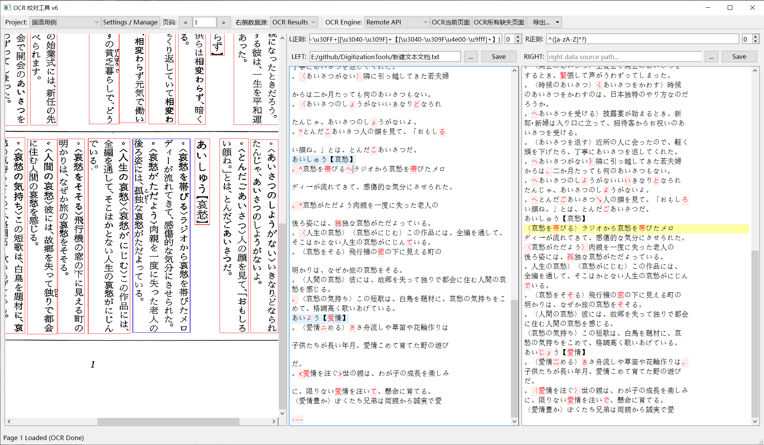Viewport: 764px width, 445px height.
Task: Click the right data source path field
Action: click(x=624, y=57)
